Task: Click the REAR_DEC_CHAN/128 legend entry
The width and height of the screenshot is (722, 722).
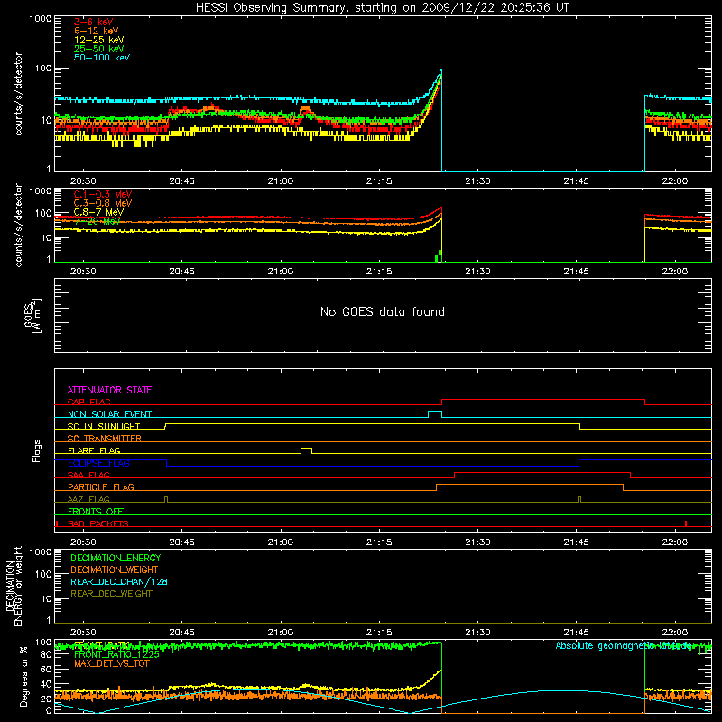Action: [119, 581]
